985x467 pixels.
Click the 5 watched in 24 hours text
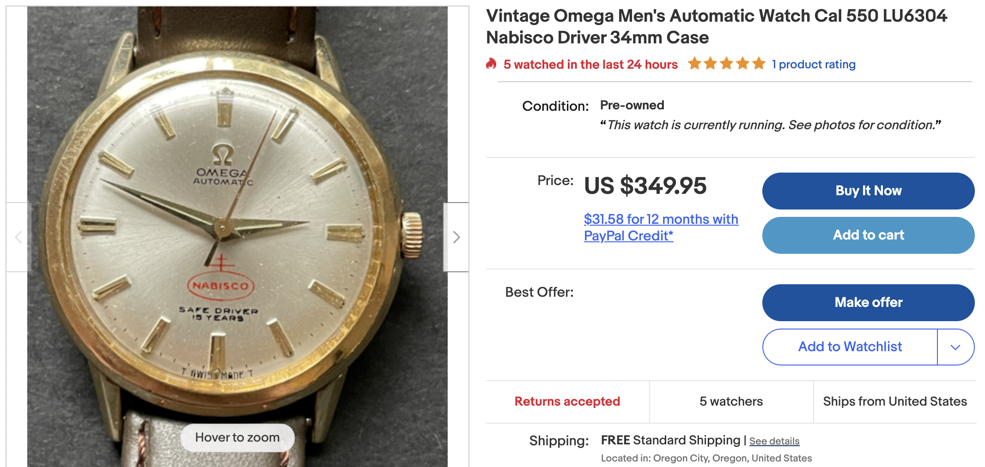click(590, 65)
